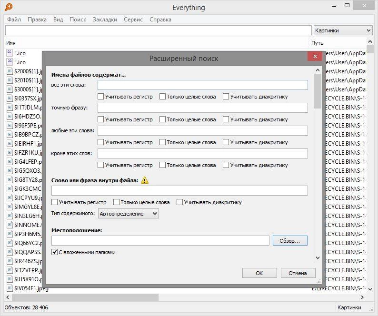Click file icon of $IN3LG6H row
The width and height of the screenshot is (378, 316).
(10, 216)
